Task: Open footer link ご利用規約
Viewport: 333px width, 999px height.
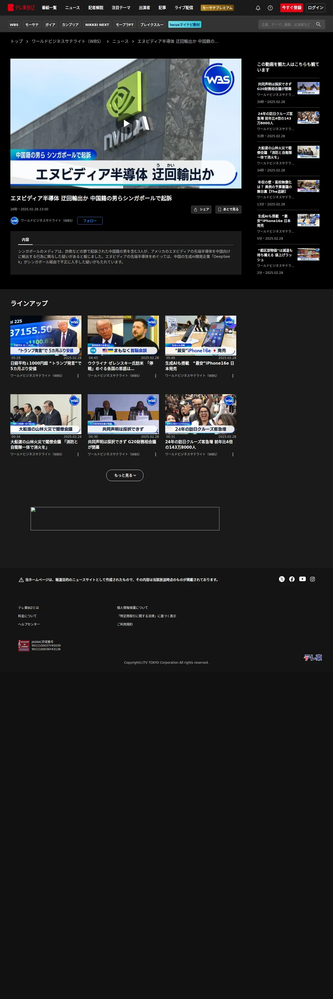Action: [x=125, y=625]
